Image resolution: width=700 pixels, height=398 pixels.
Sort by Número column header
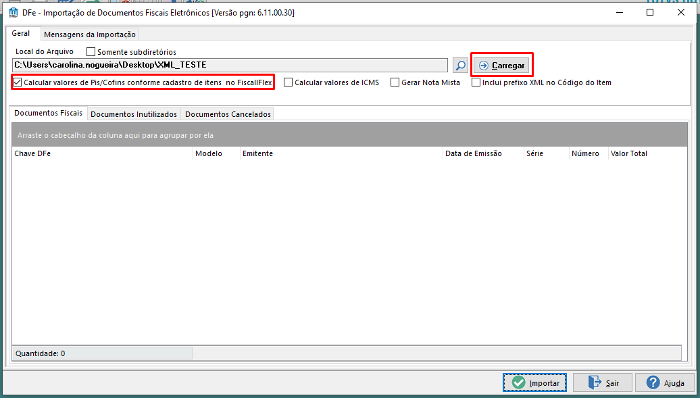pos(589,153)
